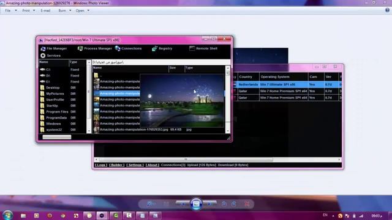
Task: Open the zoom display size control
Action: 150,204
